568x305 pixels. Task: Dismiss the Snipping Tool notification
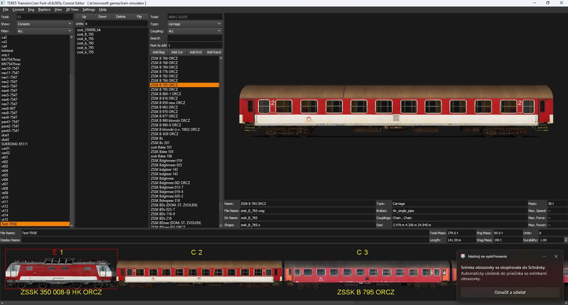[x=556, y=256]
